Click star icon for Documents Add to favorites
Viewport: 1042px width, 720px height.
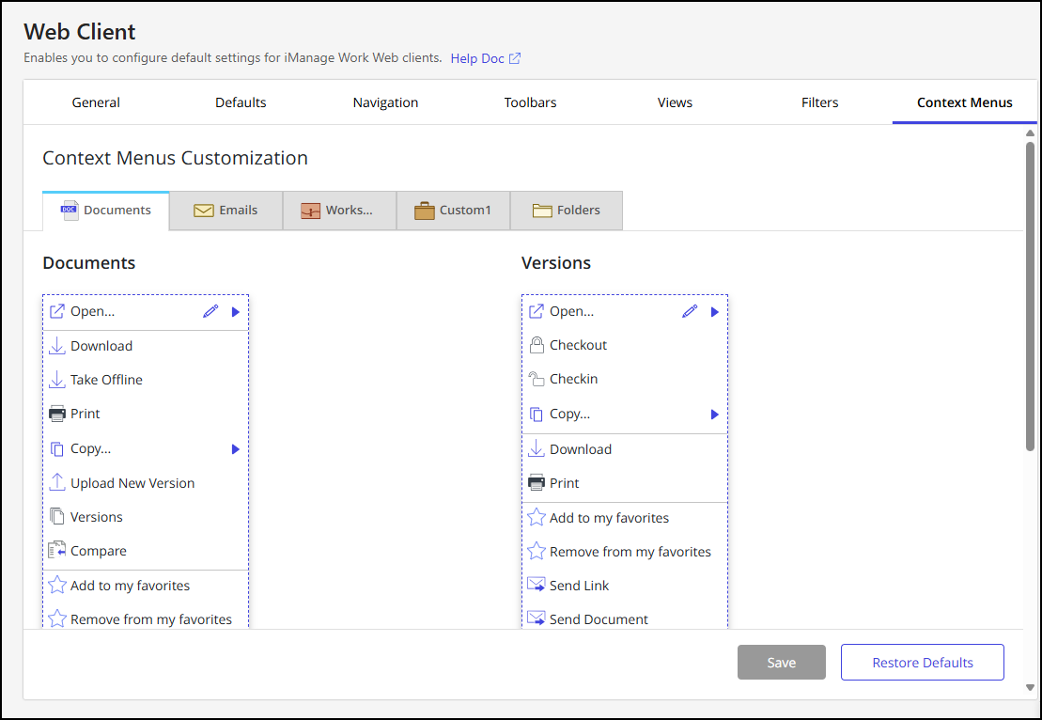(57, 585)
